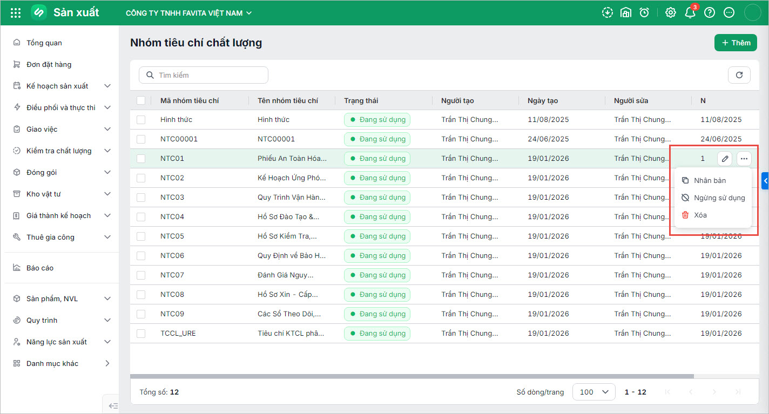The height and width of the screenshot is (414, 769).
Task: Open Giá thành kế hoạch menu item
Action: 62,215
